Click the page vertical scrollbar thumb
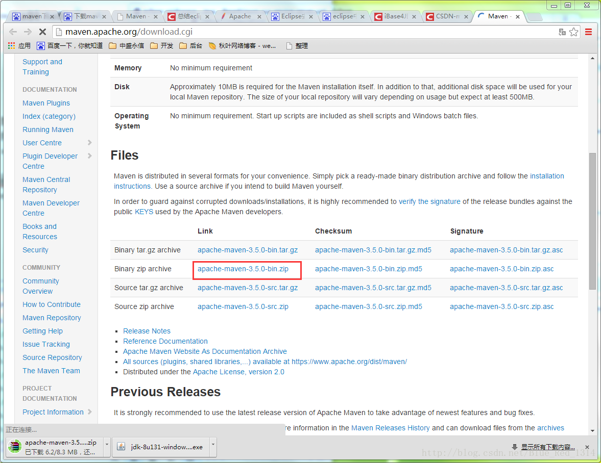This screenshot has width=601, height=463. pos(592,221)
